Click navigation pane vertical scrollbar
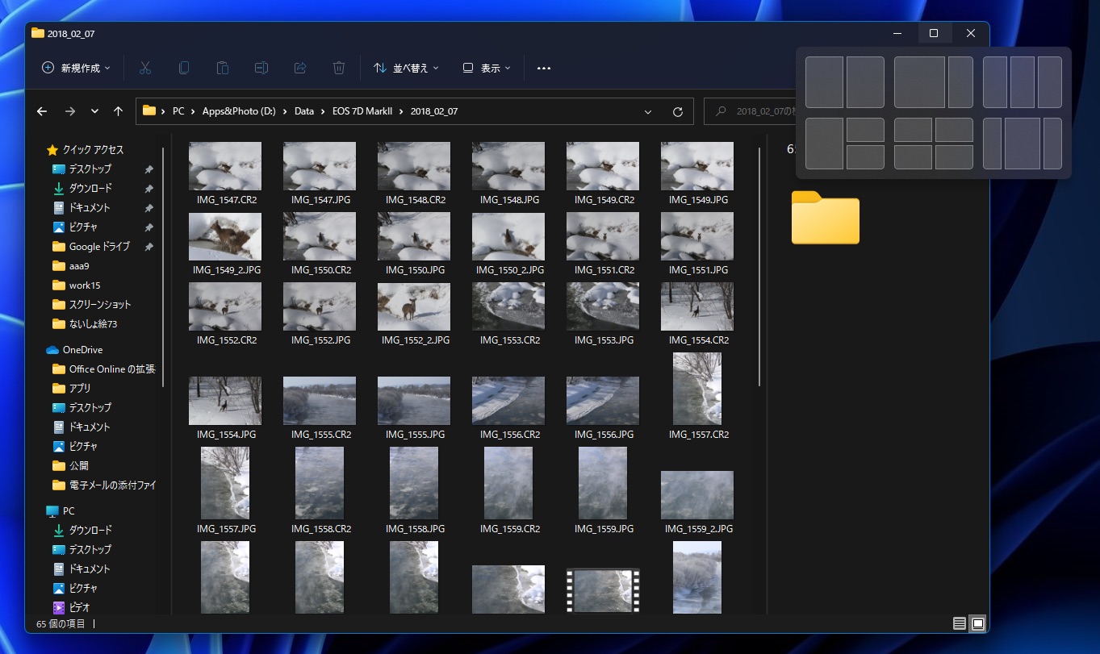Image resolution: width=1100 pixels, height=654 pixels. (x=164, y=266)
